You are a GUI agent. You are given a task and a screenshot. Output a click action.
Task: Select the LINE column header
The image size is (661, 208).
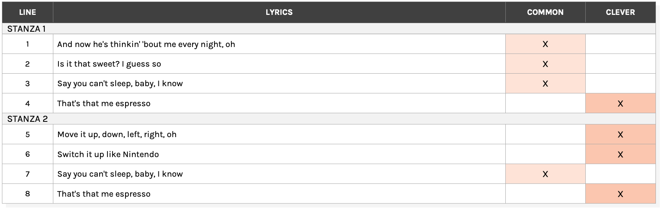pos(27,12)
